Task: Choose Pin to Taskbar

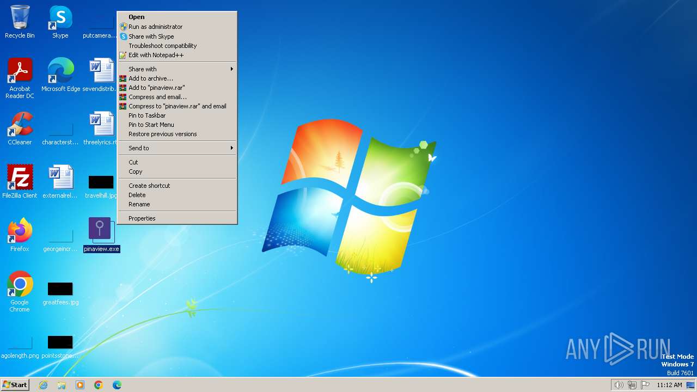Action: (x=178, y=115)
